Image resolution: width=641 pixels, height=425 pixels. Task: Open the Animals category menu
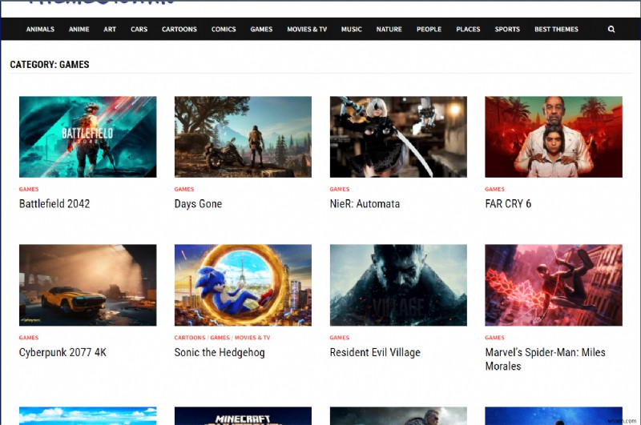[40, 30]
